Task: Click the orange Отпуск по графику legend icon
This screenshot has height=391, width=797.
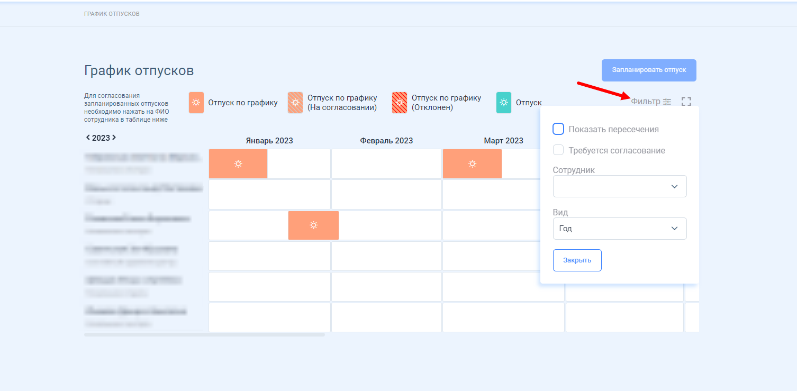Action: click(196, 103)
